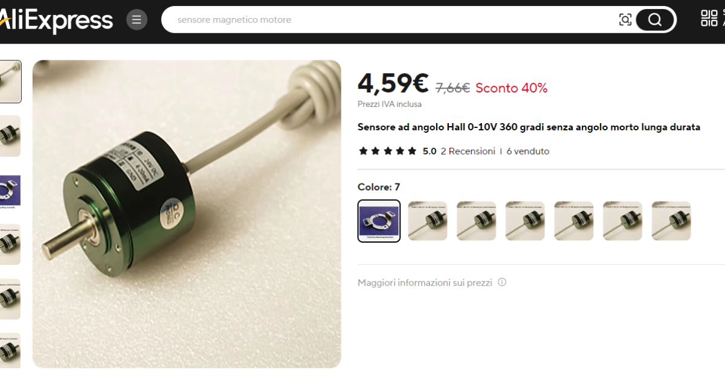Click the image search camera icon

625,20
